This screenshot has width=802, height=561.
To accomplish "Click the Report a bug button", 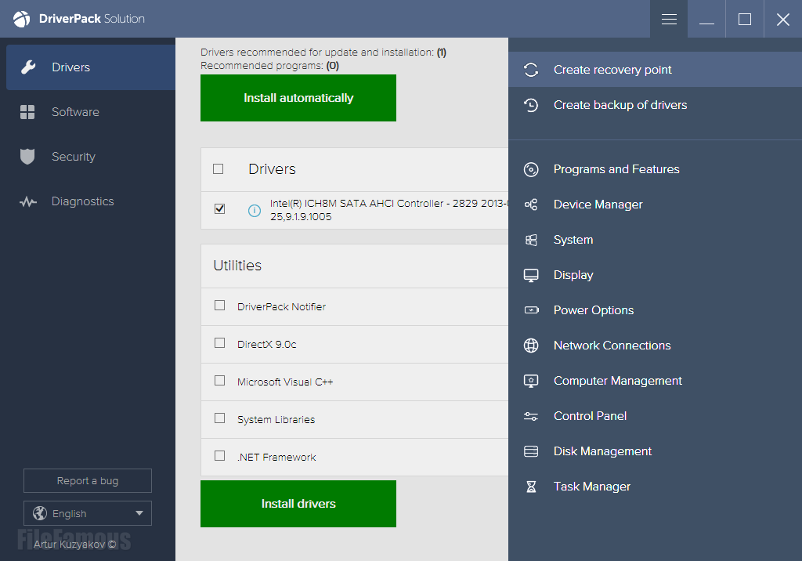I will (88, 480).
